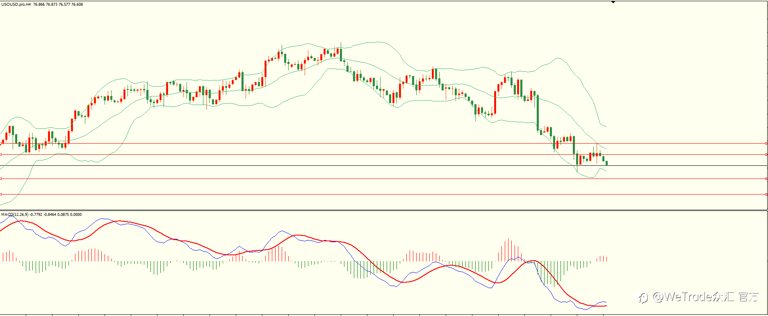Select the lowest red horizontal line
The height and width of the screenshot is (316, 768).
click(384, 194)
